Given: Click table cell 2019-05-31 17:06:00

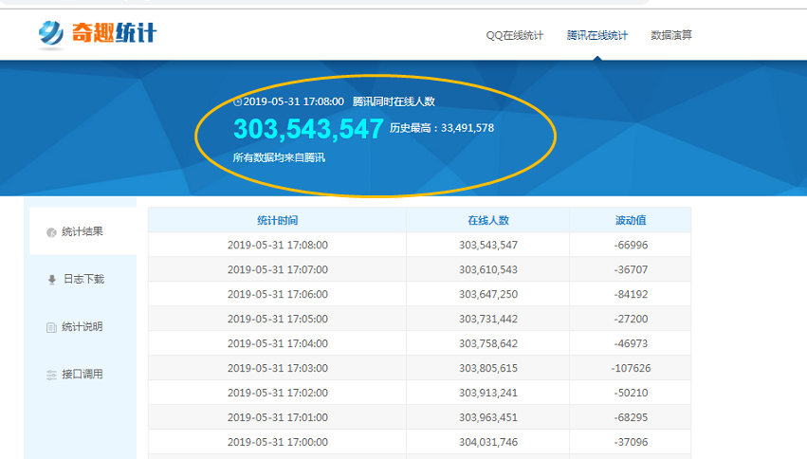Looking at the screenshot, I should (278, 294).
